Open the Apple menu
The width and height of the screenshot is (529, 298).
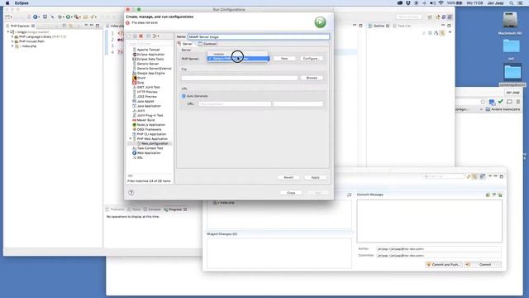click(x=7, y=3)
